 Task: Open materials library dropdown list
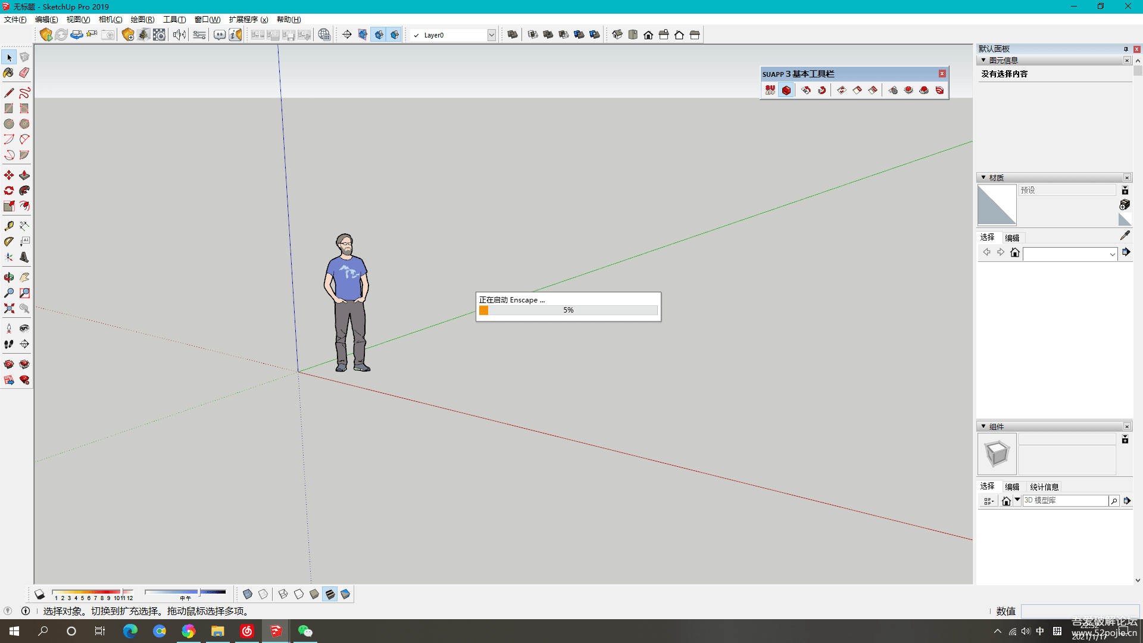click(x=1111, y=254)
